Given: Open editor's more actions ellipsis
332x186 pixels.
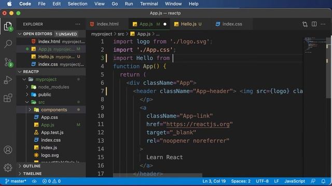Looking at the screenshot, I should tap(323, 24).
